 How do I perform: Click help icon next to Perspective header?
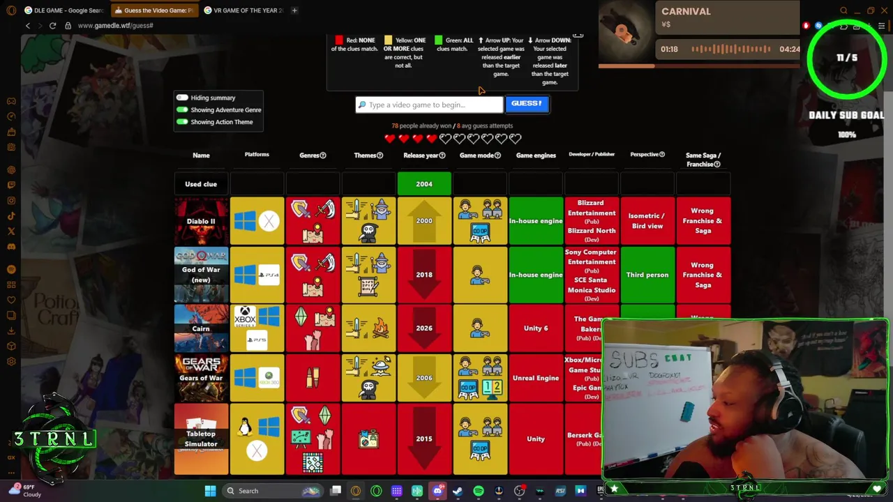662,154
